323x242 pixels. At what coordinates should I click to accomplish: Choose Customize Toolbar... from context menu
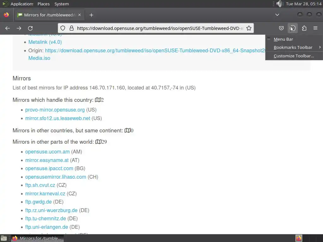pyautogui.click(x=294, y=56)
